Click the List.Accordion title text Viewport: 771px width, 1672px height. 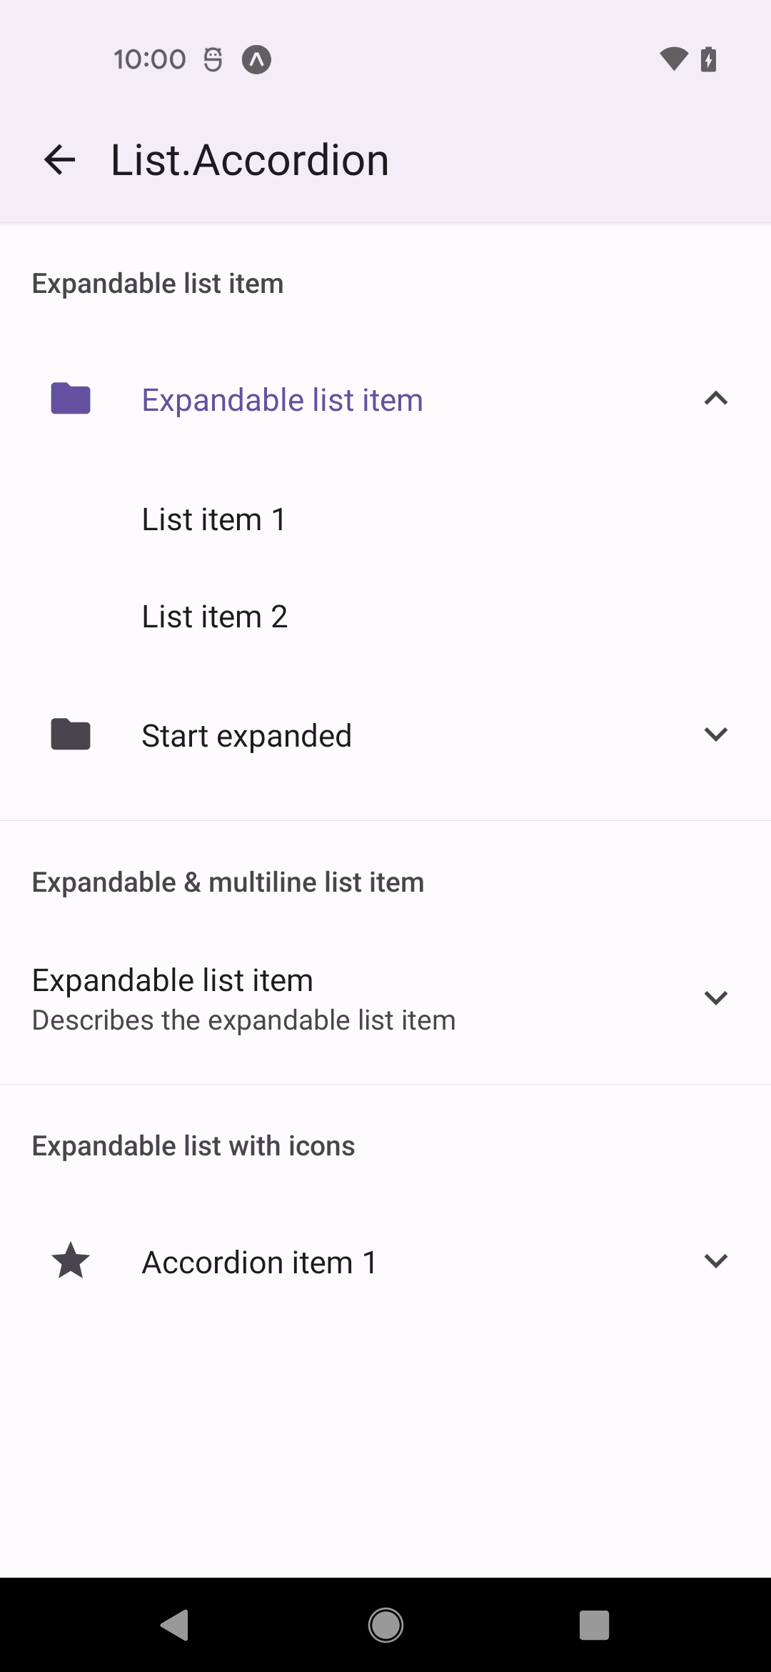248,159
